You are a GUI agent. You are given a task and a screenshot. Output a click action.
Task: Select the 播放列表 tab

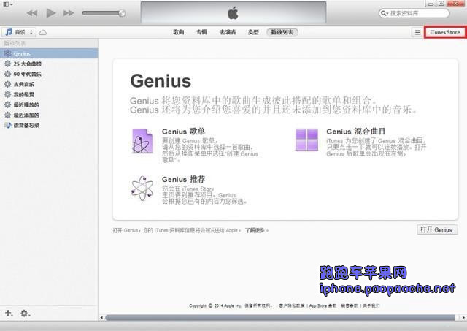click(282, 32)
